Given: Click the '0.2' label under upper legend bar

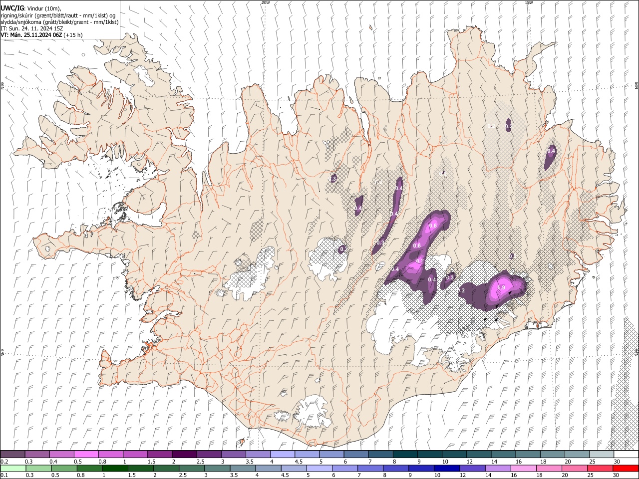Looking at the screenshot, I should (4, 462).
